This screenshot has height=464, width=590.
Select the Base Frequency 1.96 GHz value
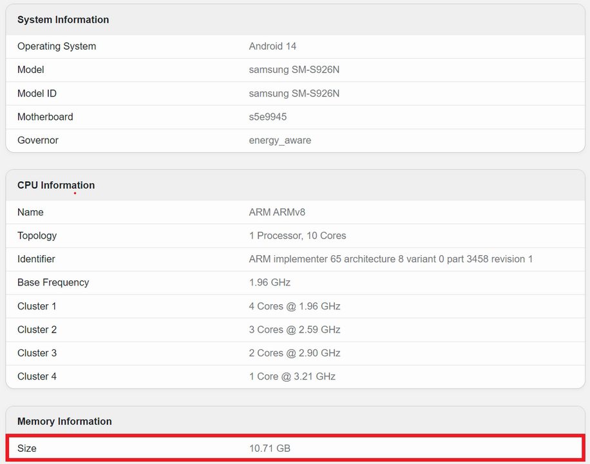[269, 282]
